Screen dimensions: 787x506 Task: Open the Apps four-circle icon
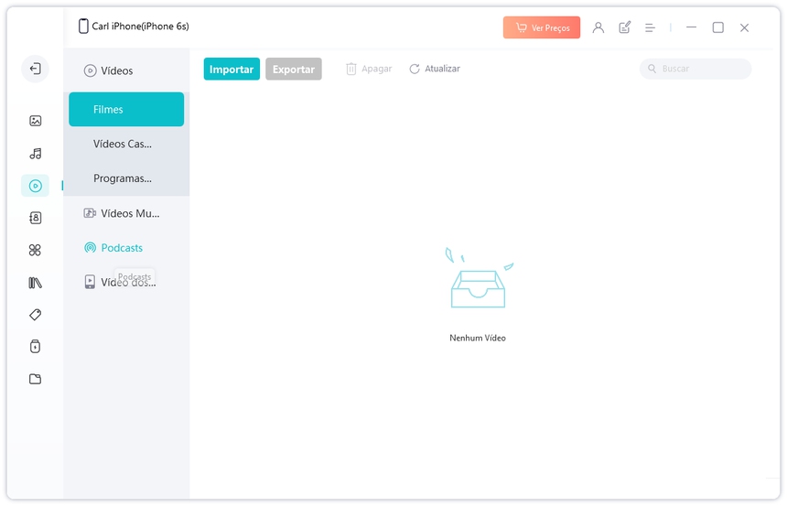35,250
